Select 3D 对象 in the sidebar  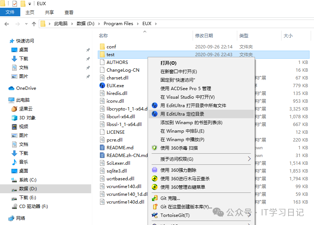(x=27, y=118)
